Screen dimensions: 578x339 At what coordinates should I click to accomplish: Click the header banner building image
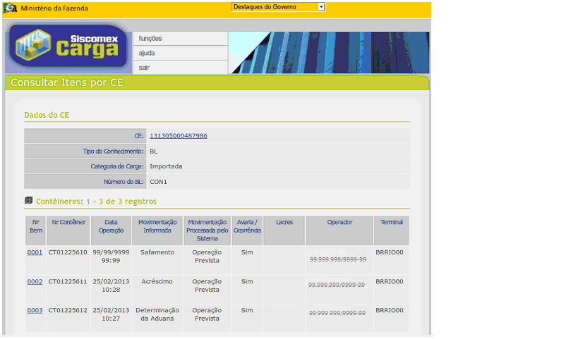point(329,52)
